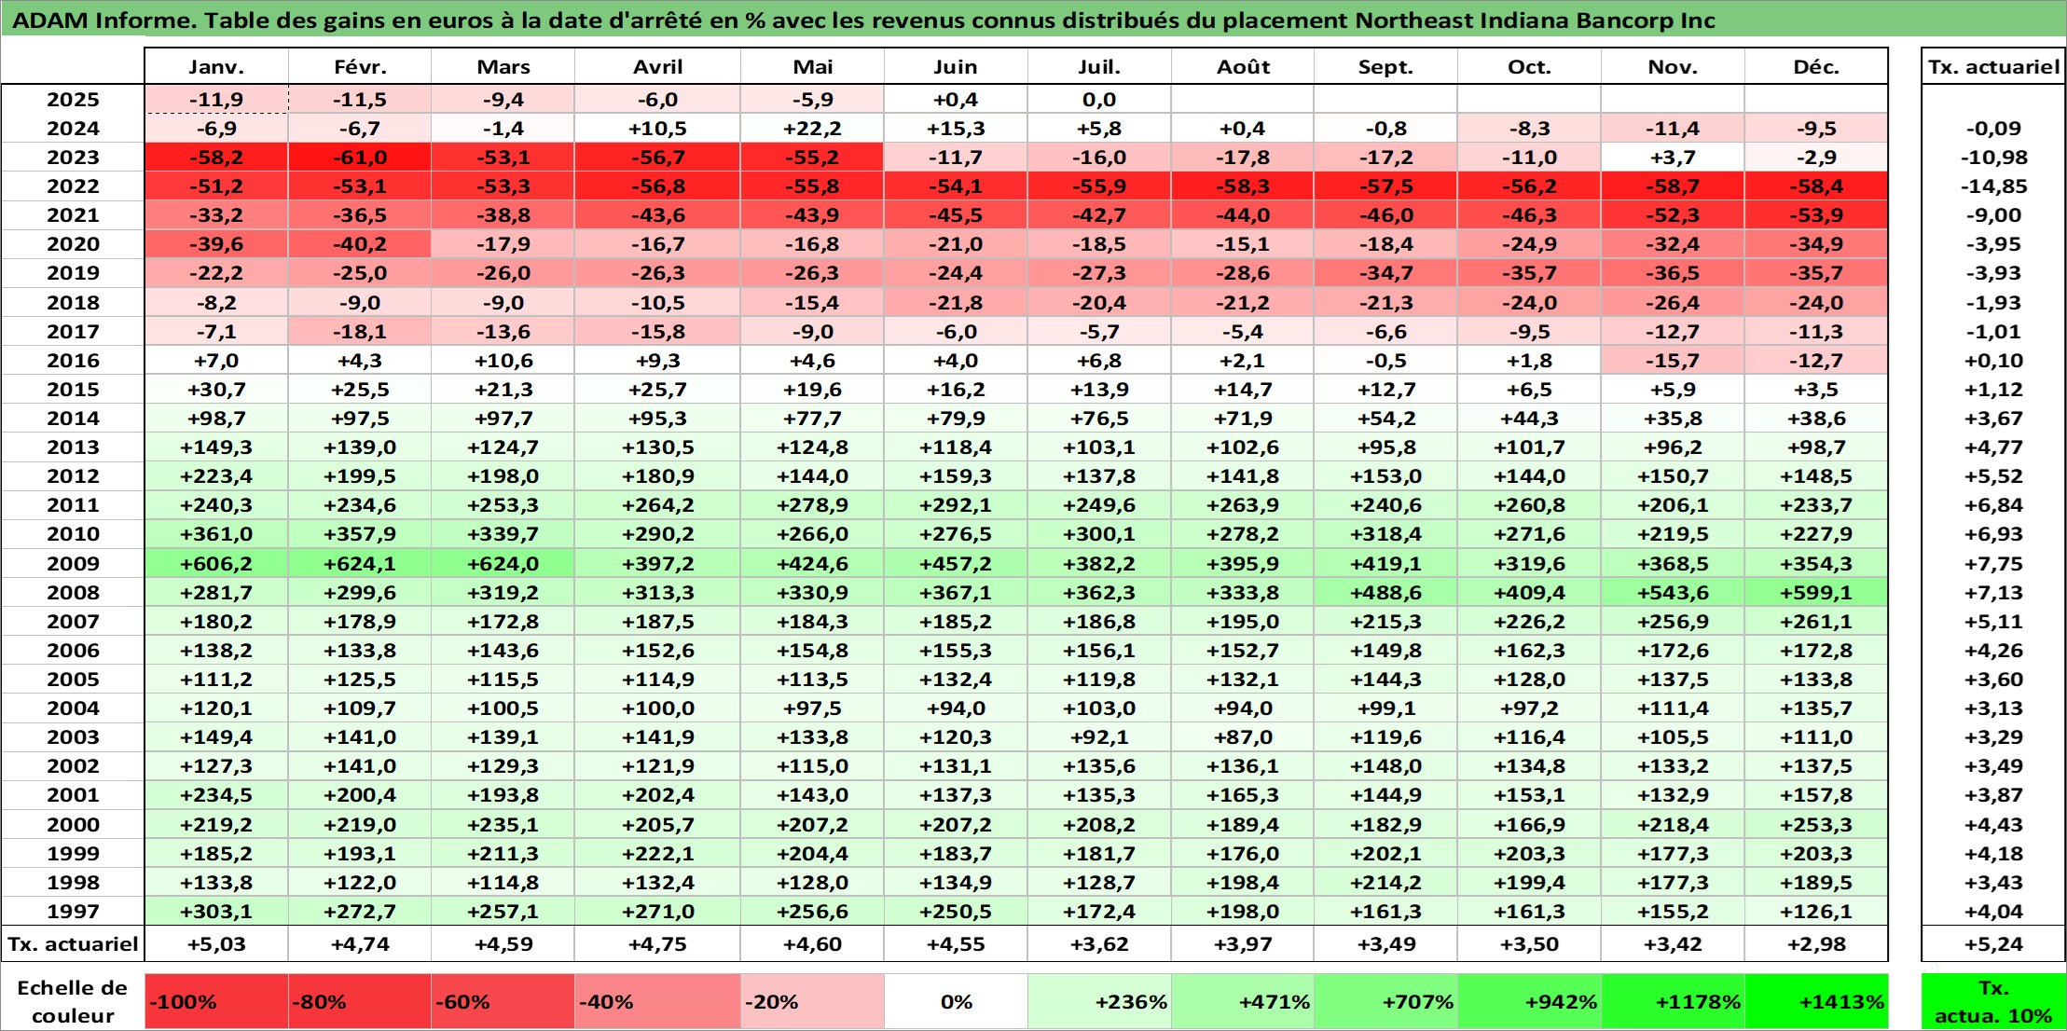Select overall actuarial rate +5,24

pos(1993,944)
